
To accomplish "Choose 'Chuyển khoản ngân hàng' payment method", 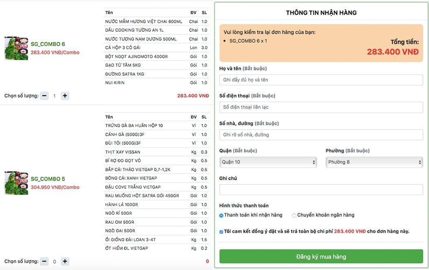I will coord(294,216).
